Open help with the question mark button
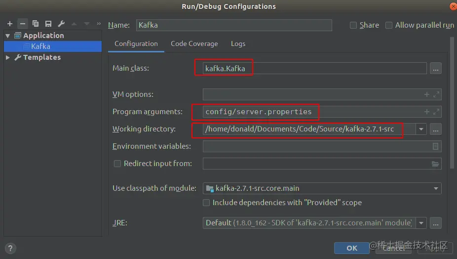The image size is (457, 259). [x=10, y=248]
